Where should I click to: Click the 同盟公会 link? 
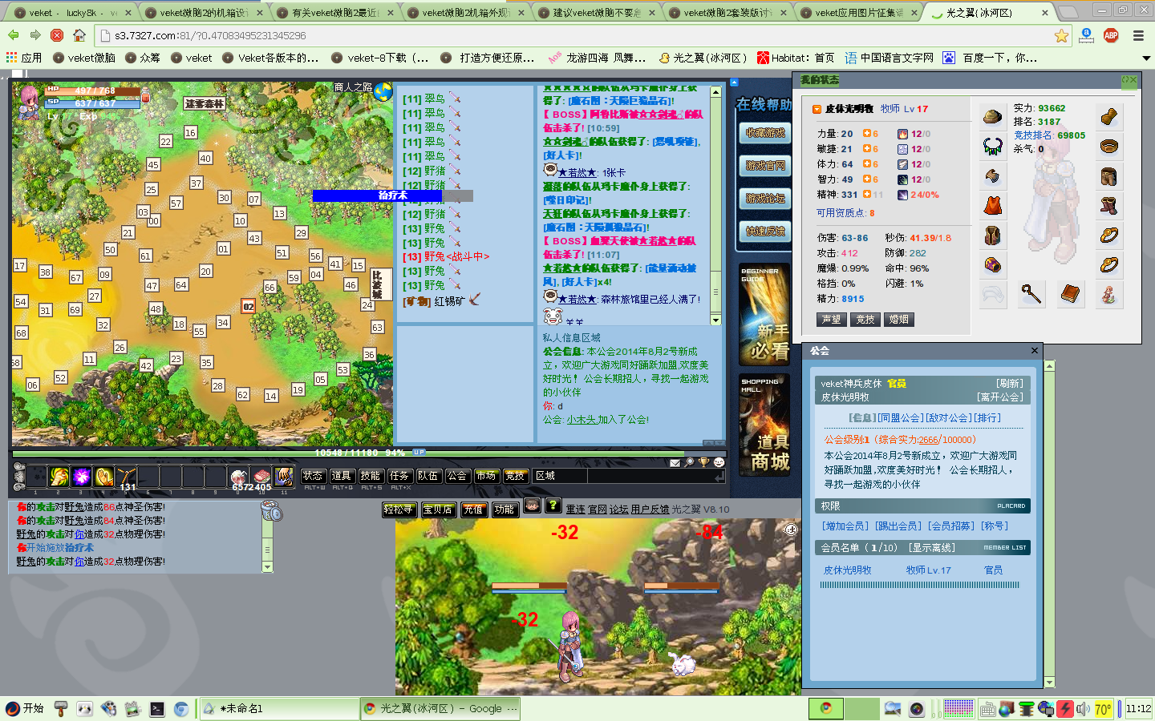click(900, 418)
